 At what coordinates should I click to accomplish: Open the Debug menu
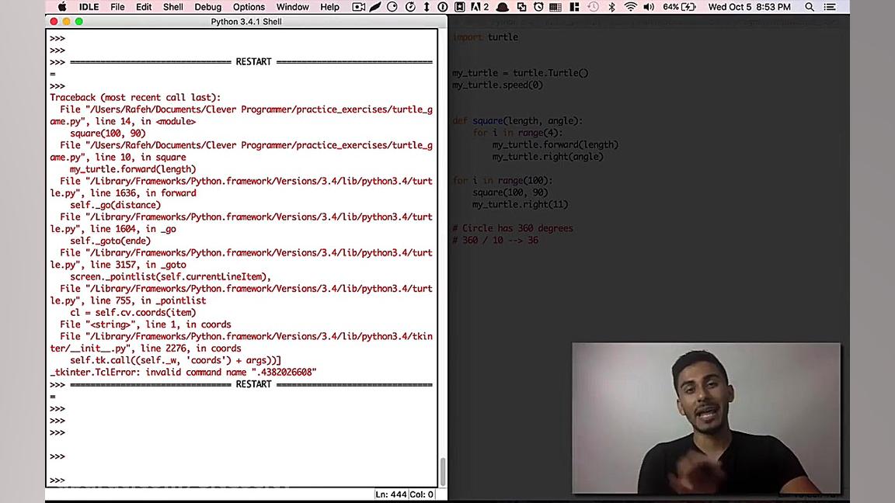[207, 7]
